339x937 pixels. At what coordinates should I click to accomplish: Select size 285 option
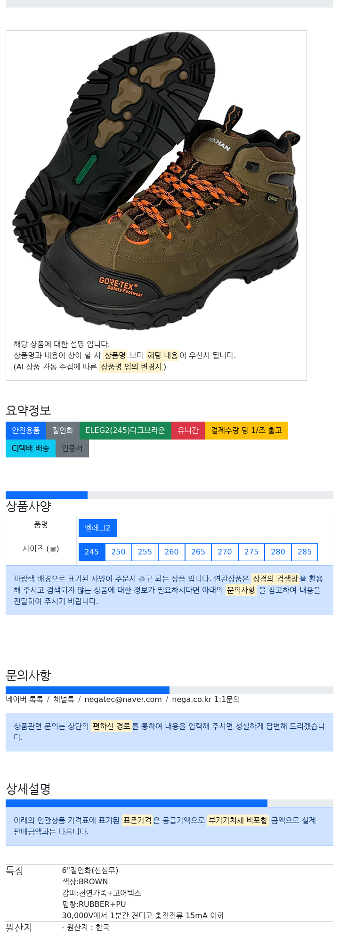coord(305,552)
